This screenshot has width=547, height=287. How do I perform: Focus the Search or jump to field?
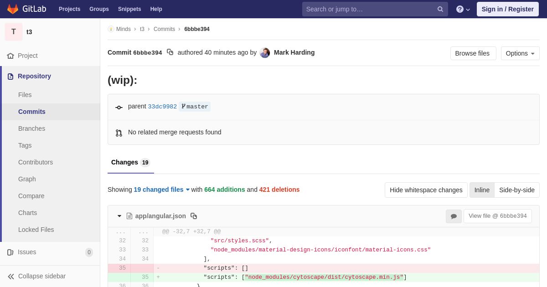click(375, 9)
